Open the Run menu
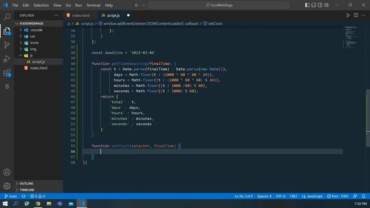This screenshot has height=208, width=370. pyautogui.click(x=79, y=5)
